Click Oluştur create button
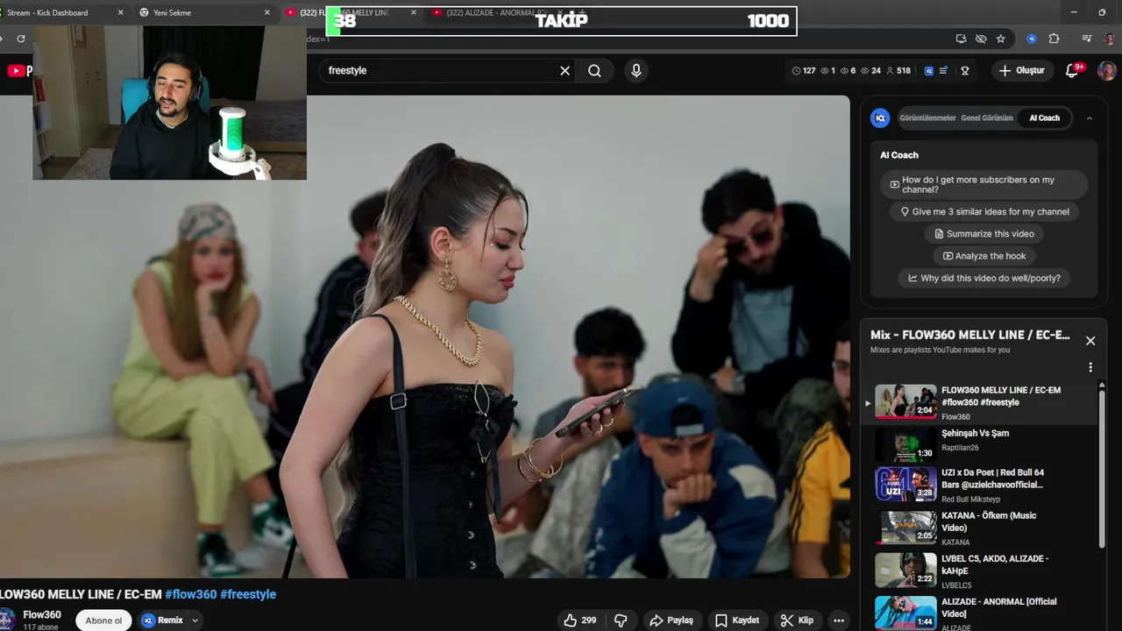 tap(1022, 70)
